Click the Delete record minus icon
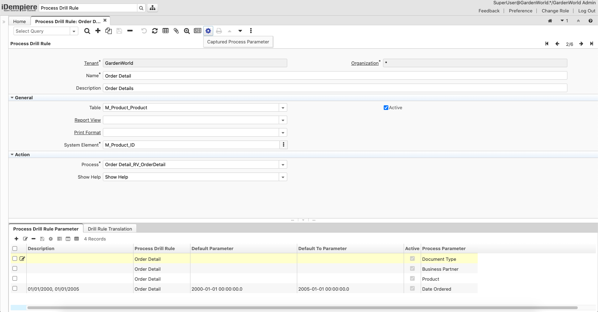Viewport: 598px width, 312px height. pos(130,31)
